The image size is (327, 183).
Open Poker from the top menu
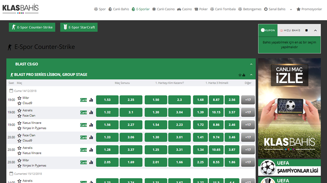(x=201, y=9)
